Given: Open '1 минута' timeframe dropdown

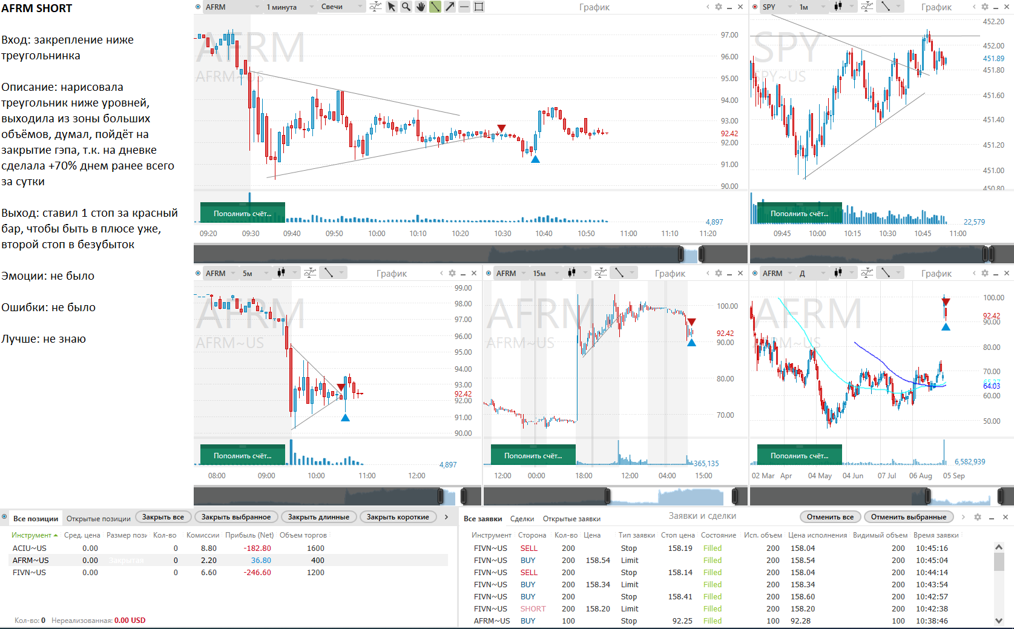Looking at the screenshot, I should pyautogui.click(x=291, y=7).
